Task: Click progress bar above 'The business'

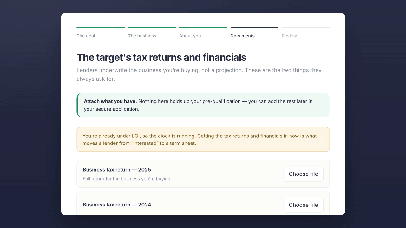Action: pyautogui.click(x=152, y=27)
